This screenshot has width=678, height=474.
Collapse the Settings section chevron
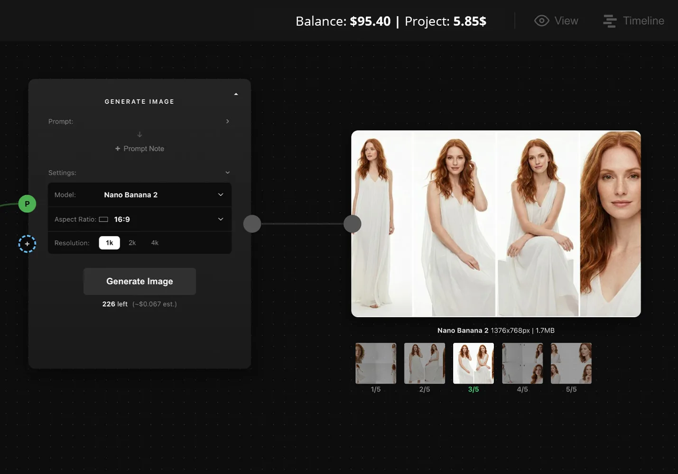click(228, 172)
